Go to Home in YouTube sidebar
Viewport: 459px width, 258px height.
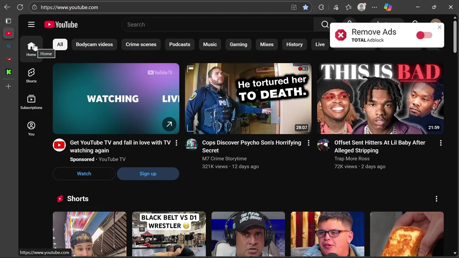point(31,49)
